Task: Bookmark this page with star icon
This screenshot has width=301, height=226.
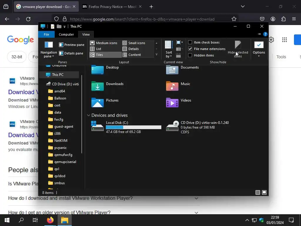Action: pyautogui.click(x=234, y=19)
